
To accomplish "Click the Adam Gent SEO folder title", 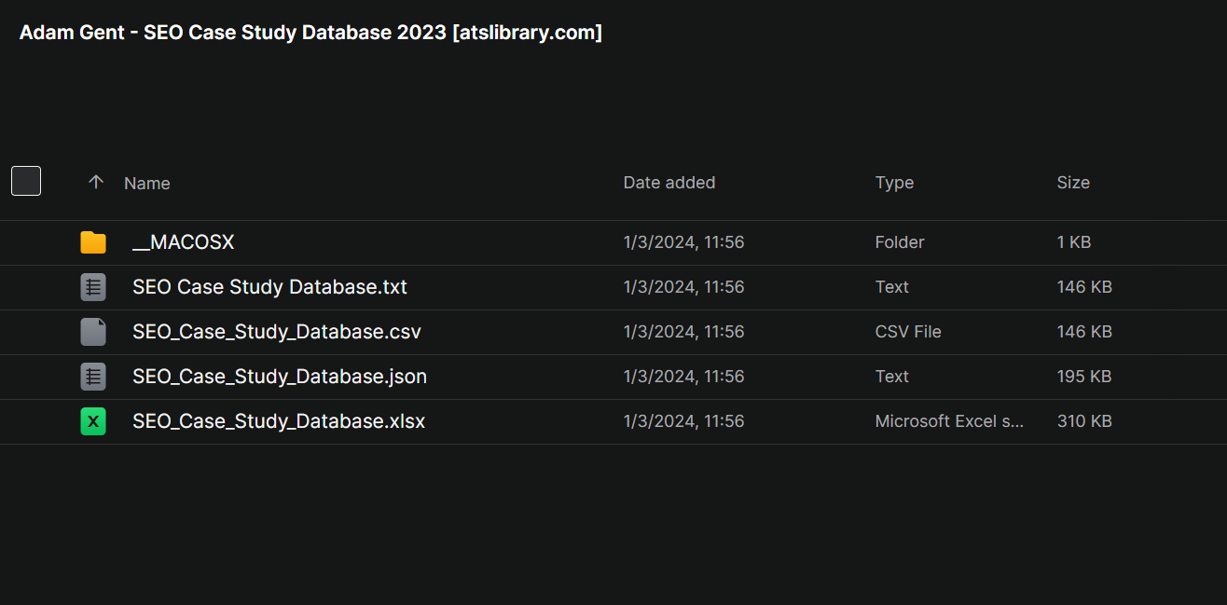I will click(x=310, y=33).
